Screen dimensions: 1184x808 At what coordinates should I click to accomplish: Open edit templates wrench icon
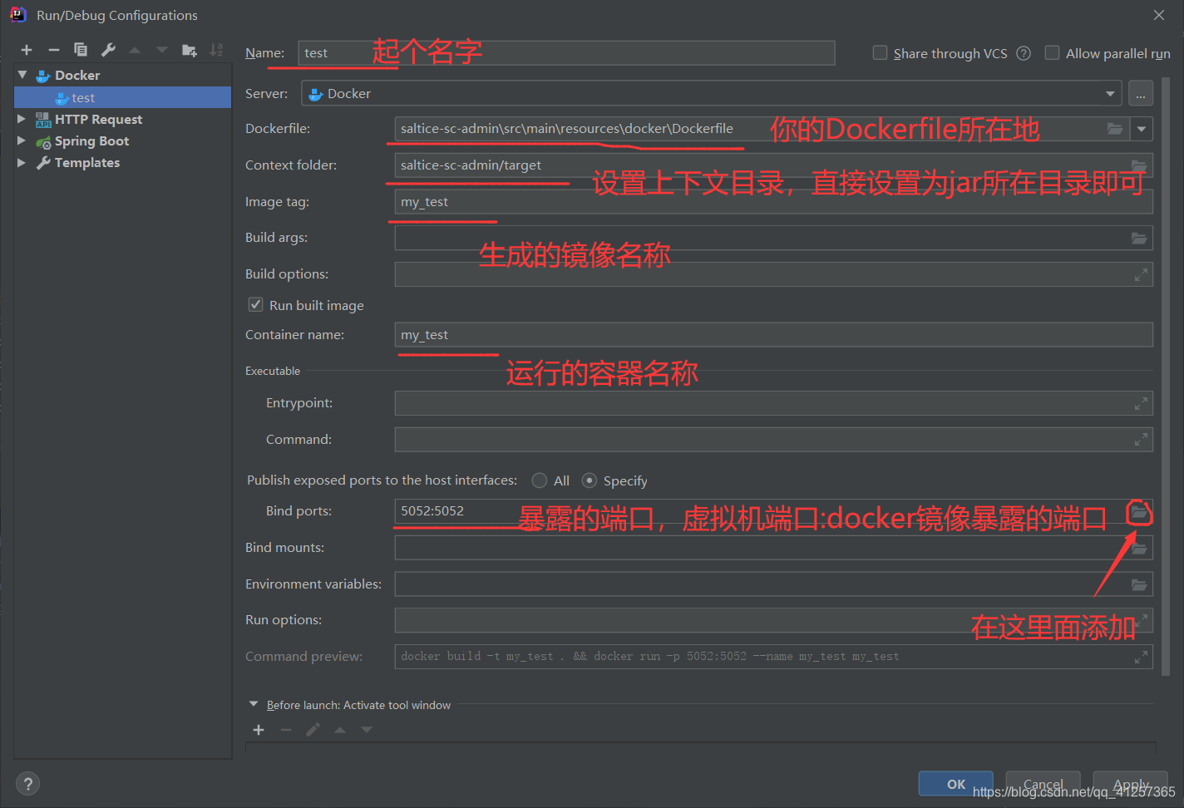pos(108,50)
